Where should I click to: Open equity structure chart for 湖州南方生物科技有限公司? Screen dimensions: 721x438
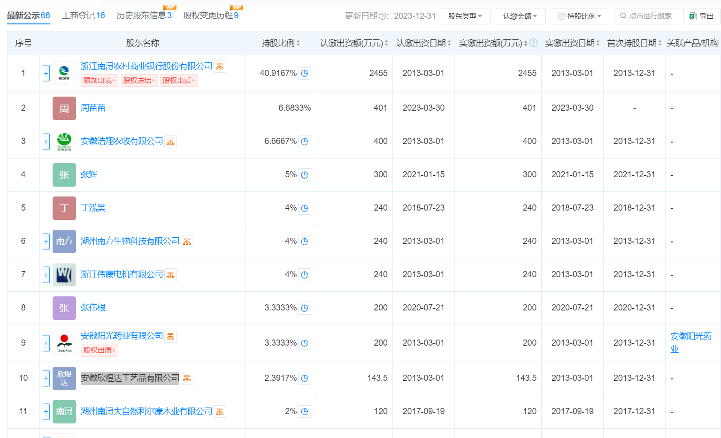(187, 242)
